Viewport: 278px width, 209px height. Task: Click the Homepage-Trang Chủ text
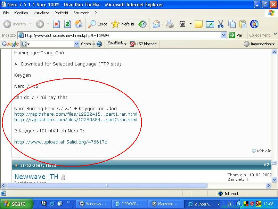pyautogui.click(x=39, y=53)
